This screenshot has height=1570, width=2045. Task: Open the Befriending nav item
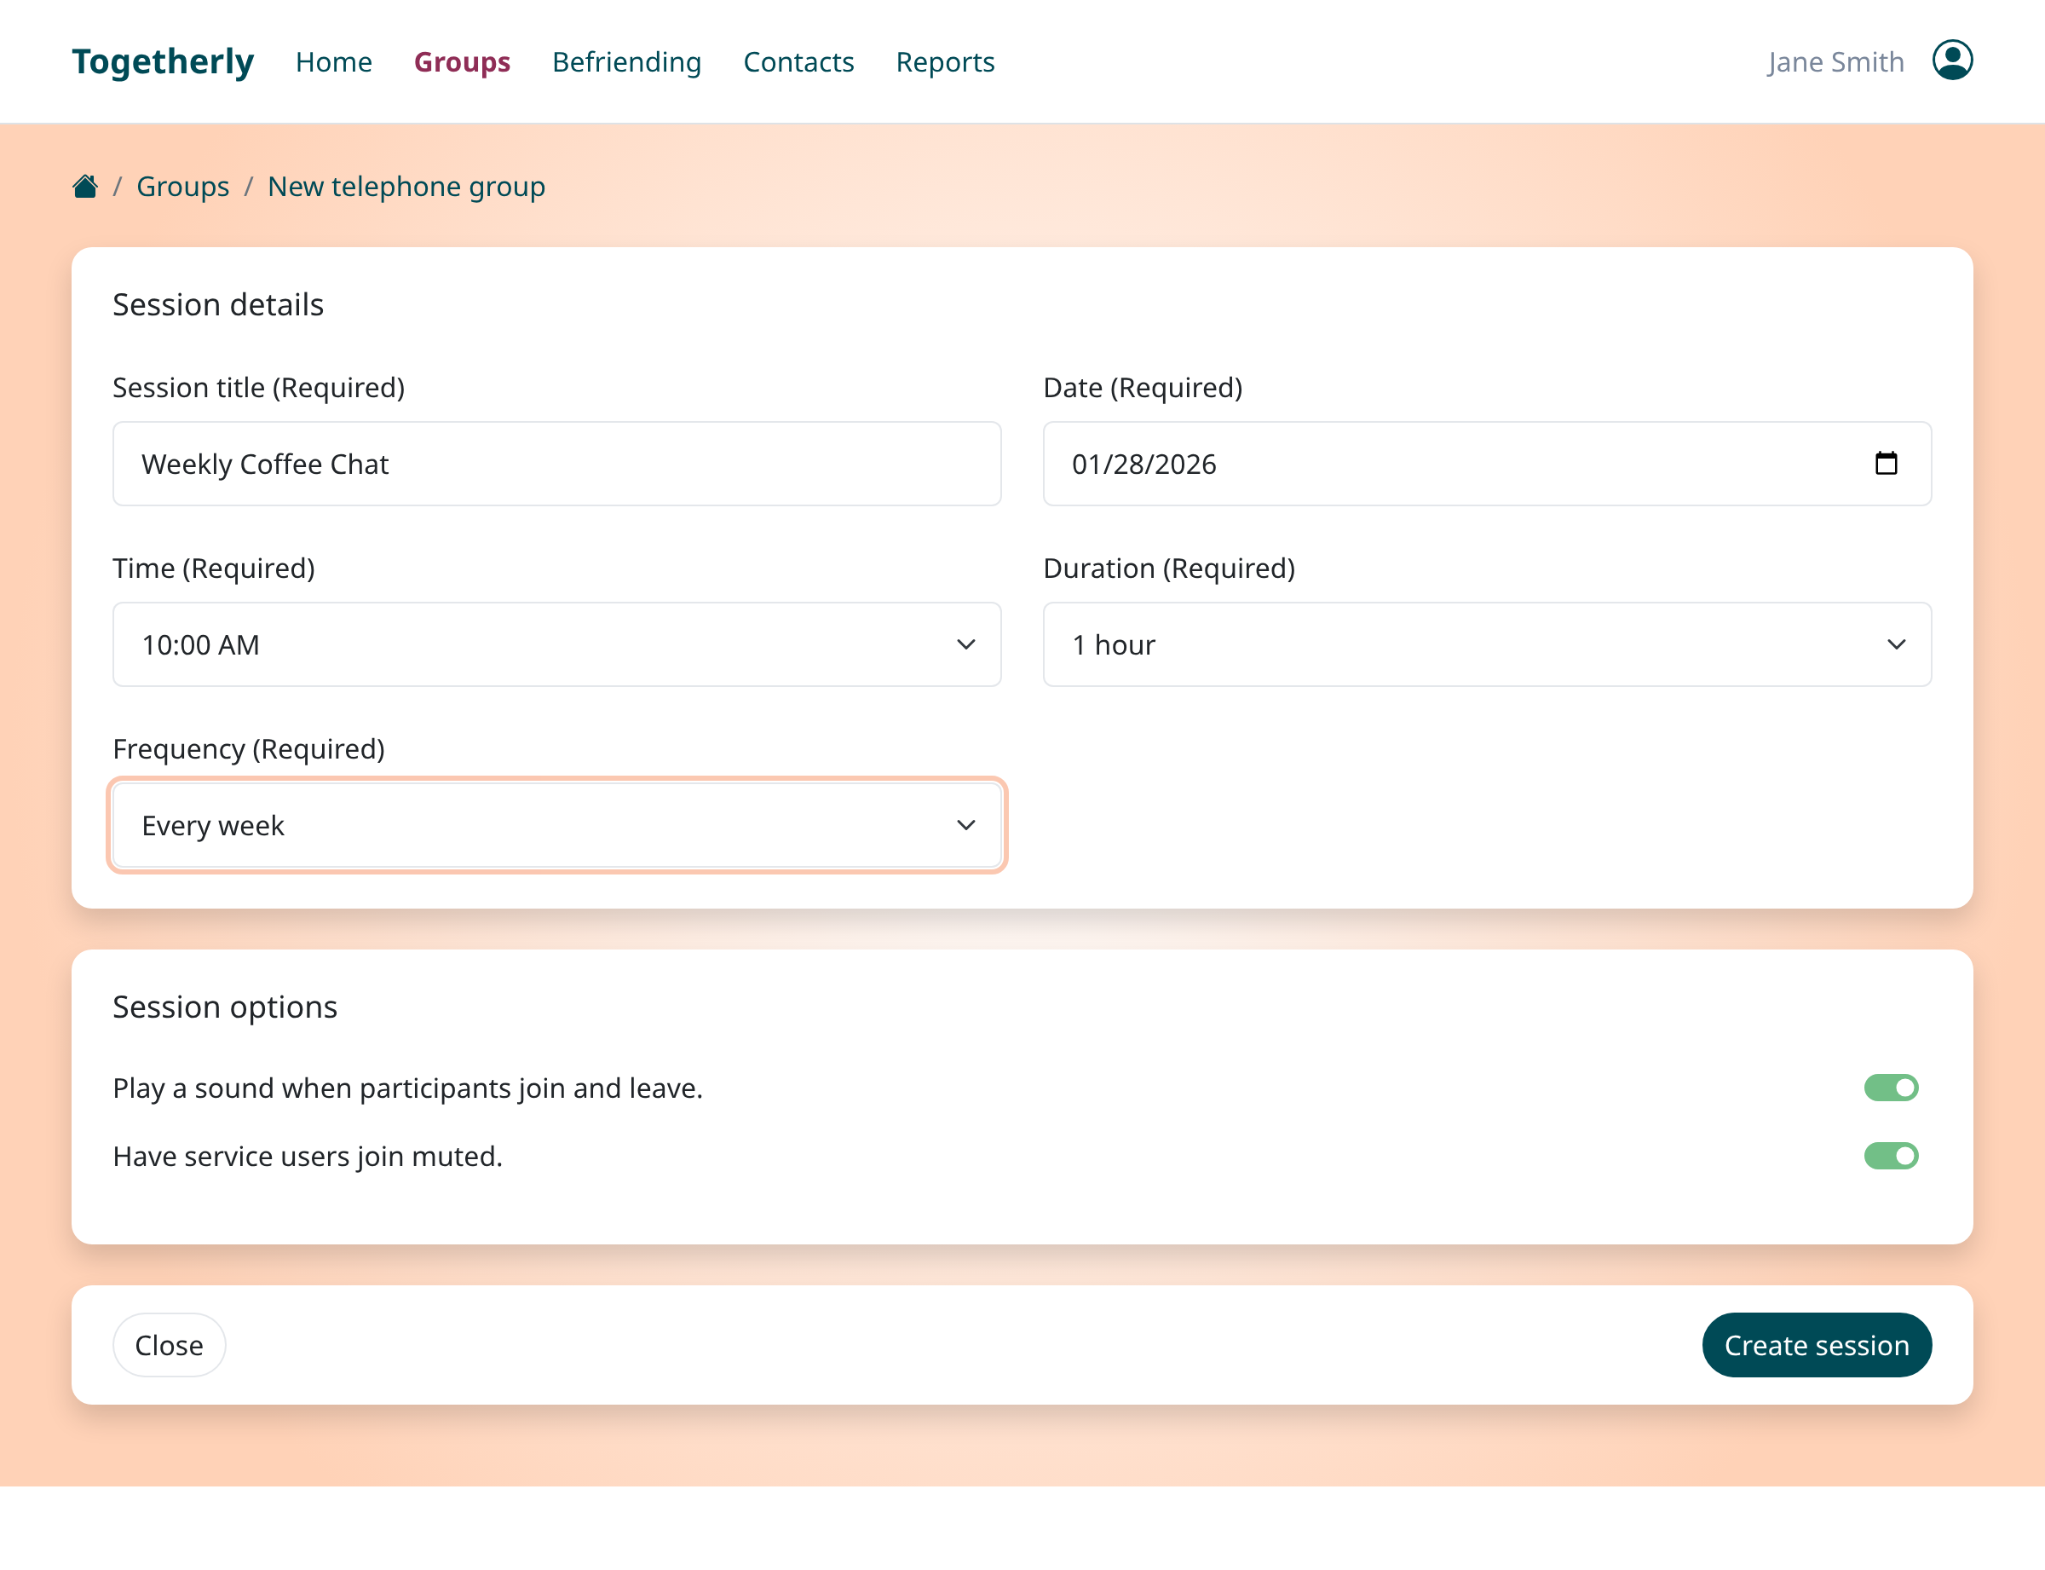627,61
